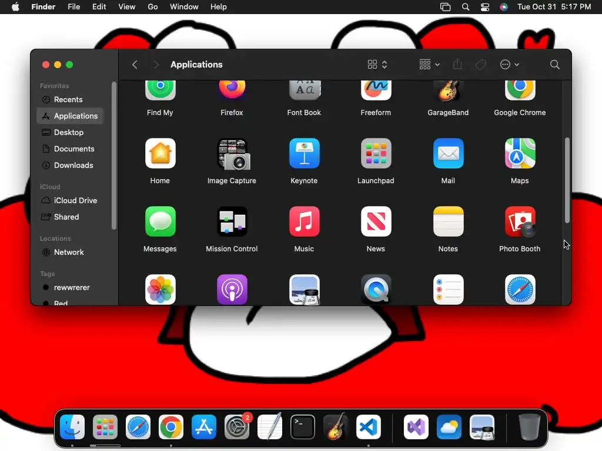Click the Messages app icon
This screenshot has width=602, height=451.
[x=160, y=221]
